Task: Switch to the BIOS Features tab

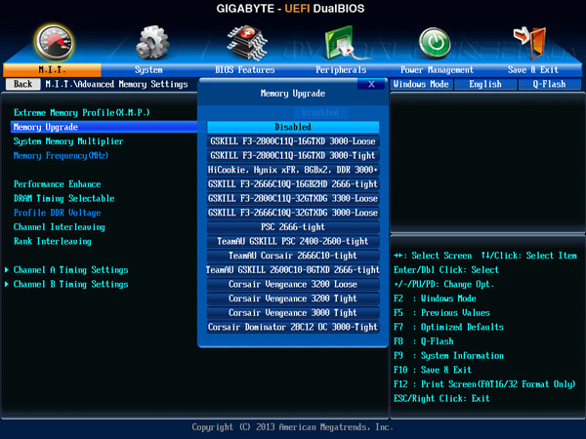Action: click(x=245, y=70)
